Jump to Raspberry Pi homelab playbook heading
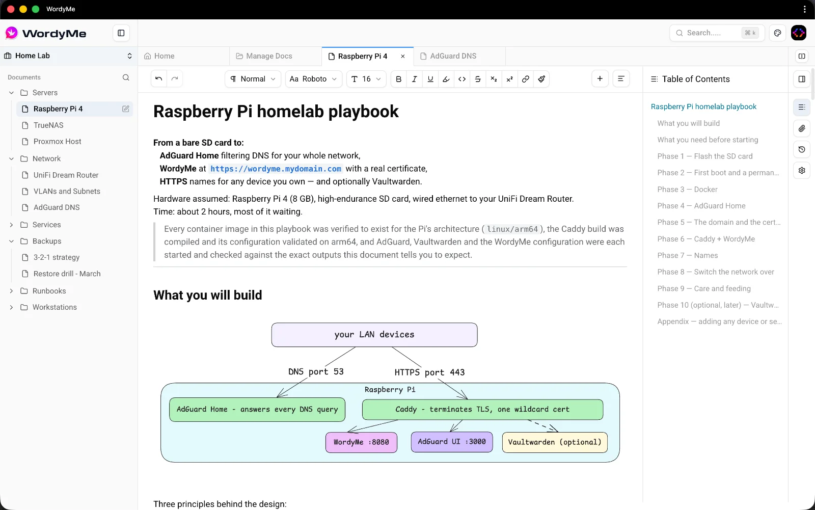This screenshot has width=815, height=510. (703, 106)
